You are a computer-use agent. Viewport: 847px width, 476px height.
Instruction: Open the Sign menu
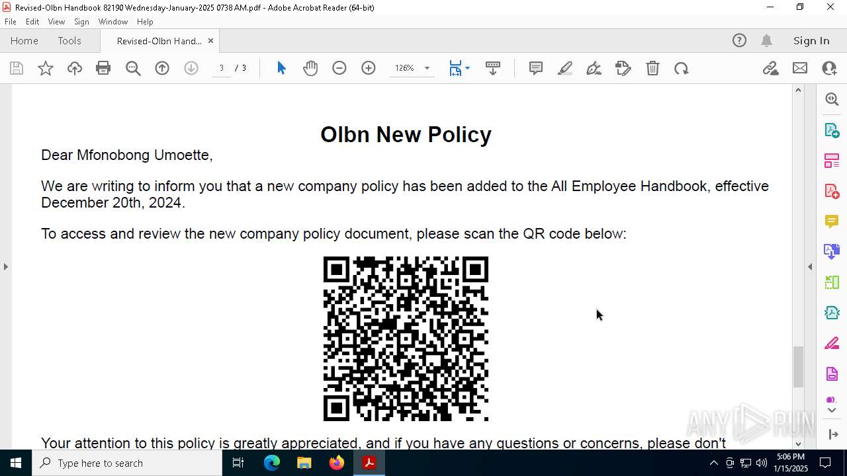pos(81,22)
